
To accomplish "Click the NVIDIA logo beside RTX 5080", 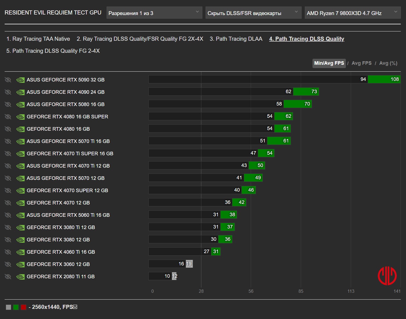I will point(21,104).
